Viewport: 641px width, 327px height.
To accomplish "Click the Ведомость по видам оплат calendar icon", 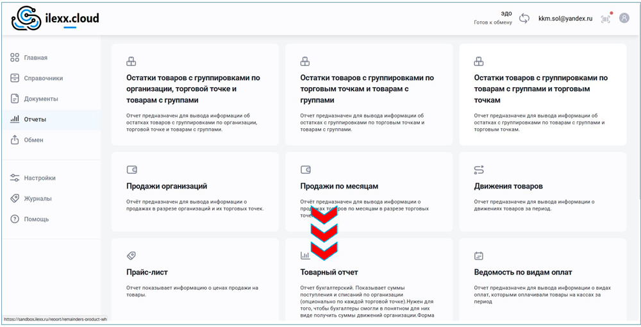I will click(478, 256).
